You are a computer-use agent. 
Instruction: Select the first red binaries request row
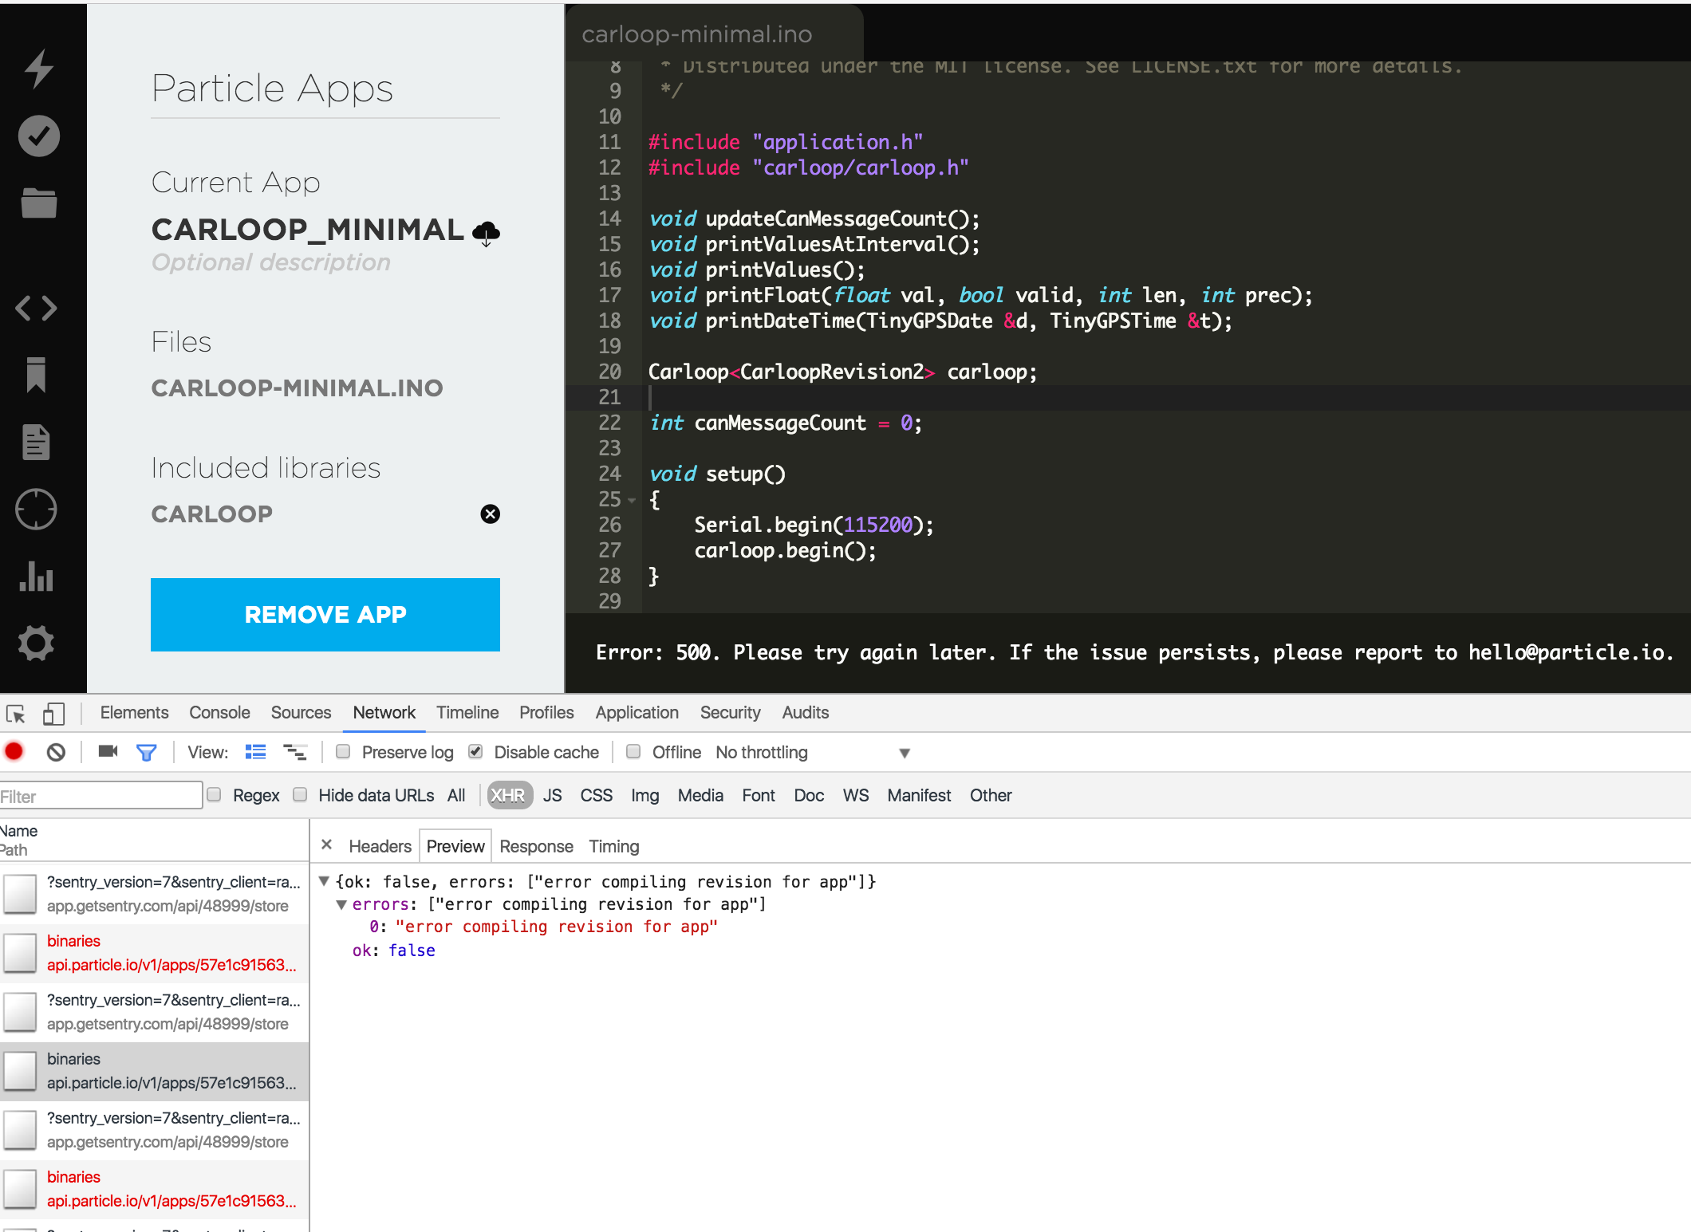[155, 953]
